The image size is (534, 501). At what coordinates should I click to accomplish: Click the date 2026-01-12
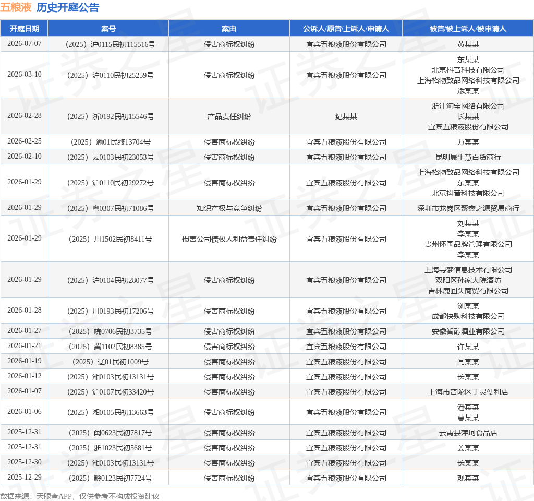[x=24, y=376]
